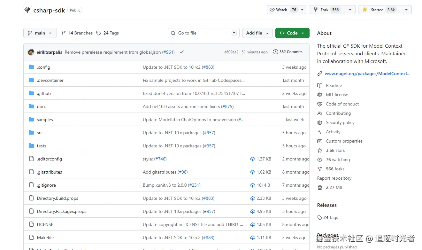Open the .devcontainer folder icon
This screenshot has width=422, height=250.
[x=31, y=80]
